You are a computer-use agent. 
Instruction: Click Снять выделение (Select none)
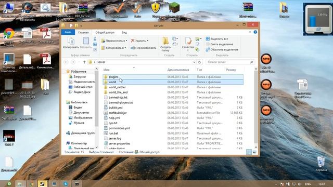click(x=220, y=44)
